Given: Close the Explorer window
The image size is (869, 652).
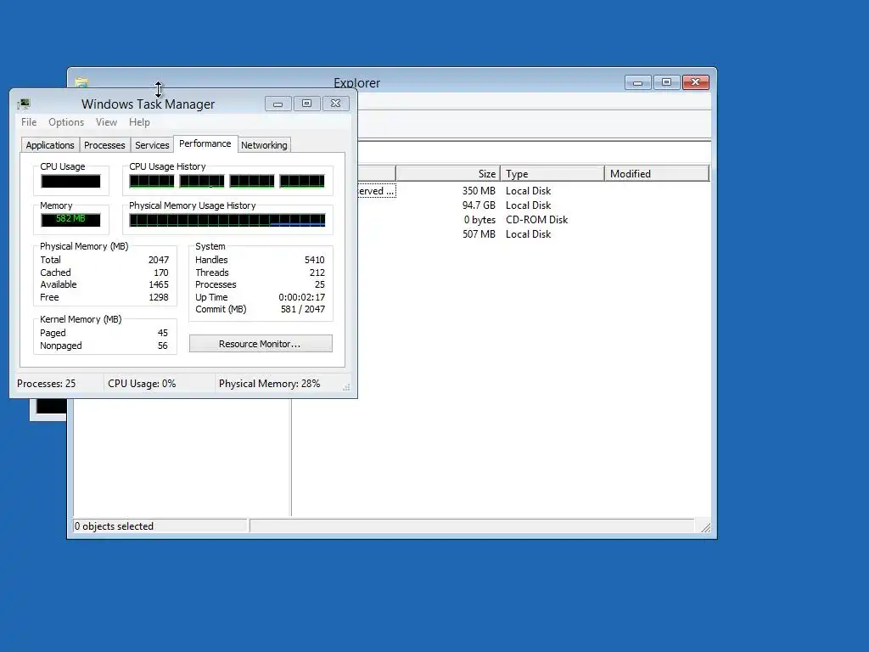Looking at the screenshot, I should [696, 82].
